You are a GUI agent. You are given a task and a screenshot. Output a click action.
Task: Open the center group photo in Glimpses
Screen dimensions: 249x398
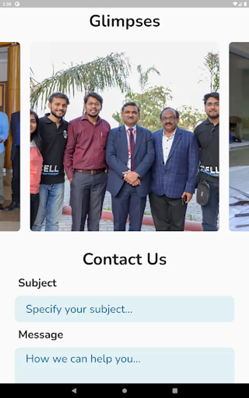[x=125, y=137]
